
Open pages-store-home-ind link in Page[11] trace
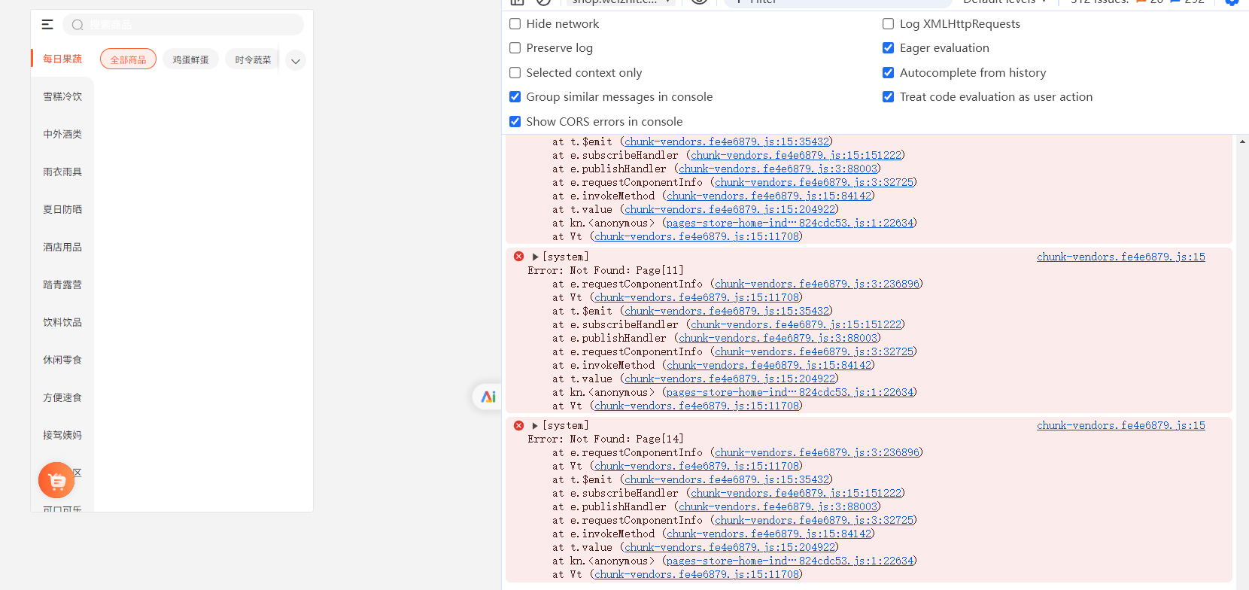[790, 392]
